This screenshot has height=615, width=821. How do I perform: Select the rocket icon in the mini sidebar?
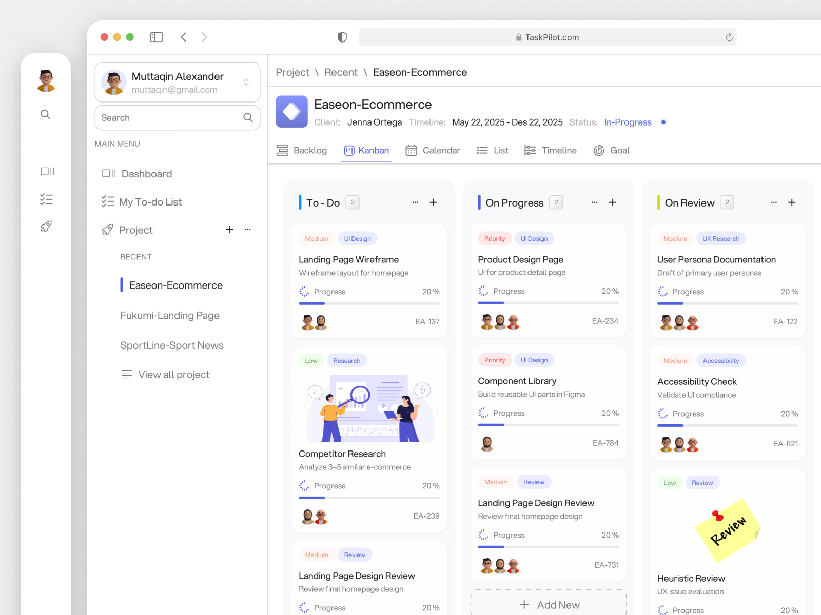click(x=46, y=226)
